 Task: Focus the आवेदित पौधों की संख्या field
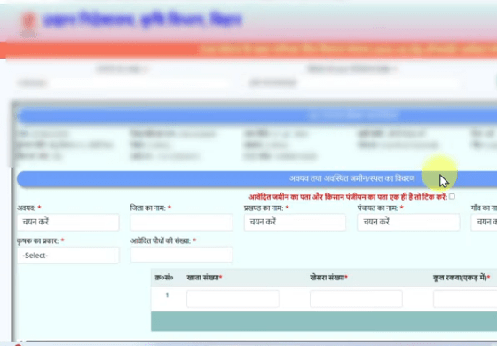point(181,255)
